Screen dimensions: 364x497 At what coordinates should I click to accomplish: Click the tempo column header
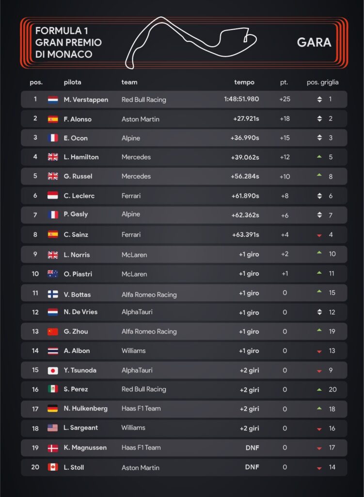point(244,83)
